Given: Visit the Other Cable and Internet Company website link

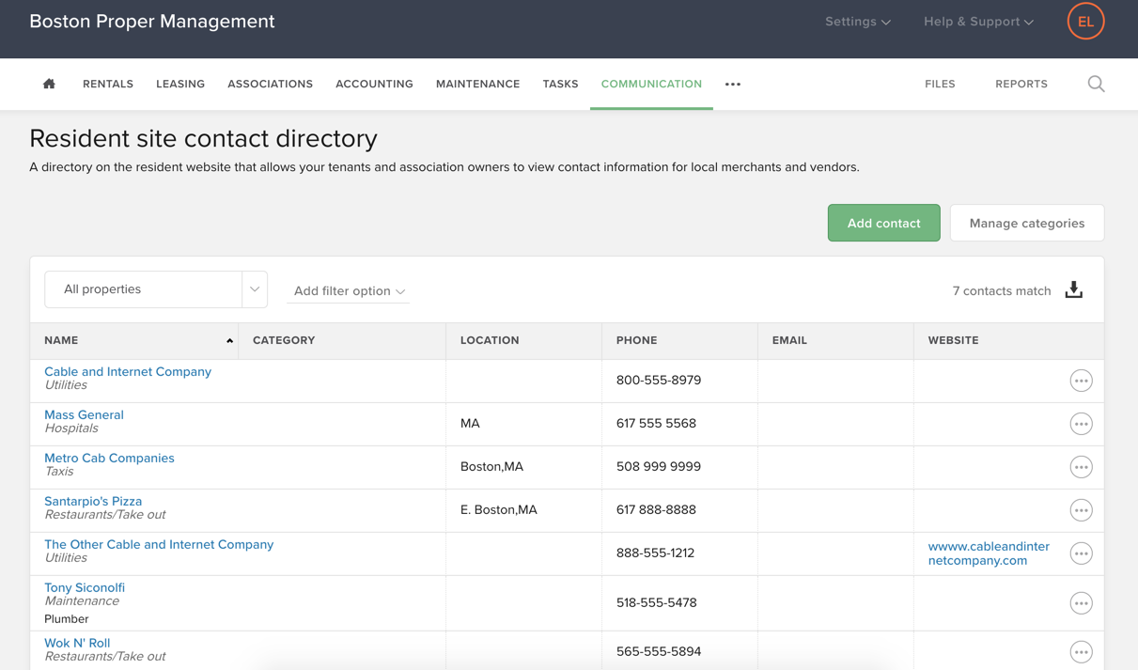Looking at the screenshot, I should pos(988,553).
